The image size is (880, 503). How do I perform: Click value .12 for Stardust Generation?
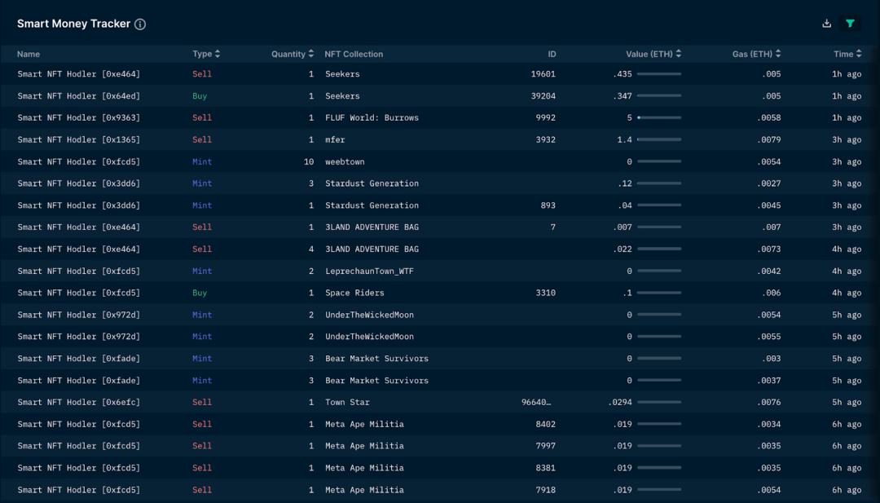[x=625, y=183]
